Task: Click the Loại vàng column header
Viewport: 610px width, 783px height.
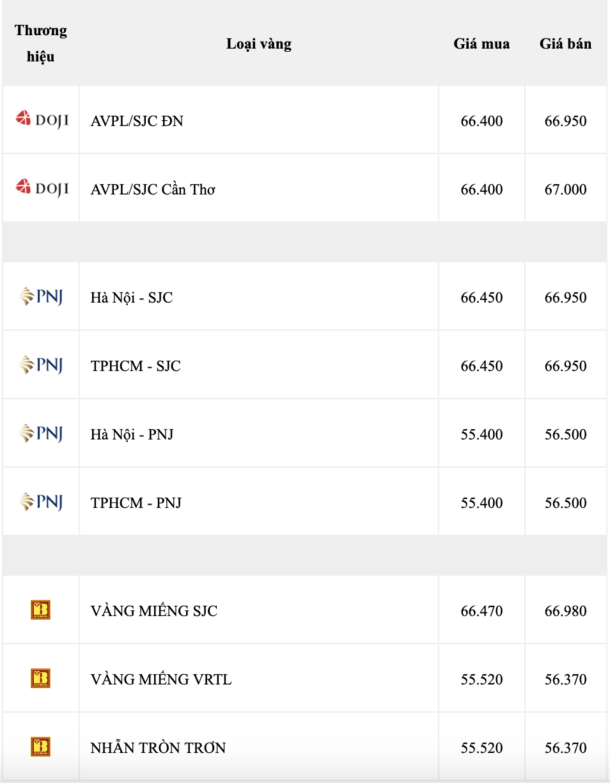Action: 258,43
